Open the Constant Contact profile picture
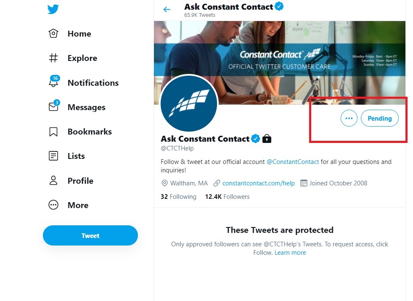Image resolution: width=413 pixels, height=301 pixels. (x=189, y=103)
